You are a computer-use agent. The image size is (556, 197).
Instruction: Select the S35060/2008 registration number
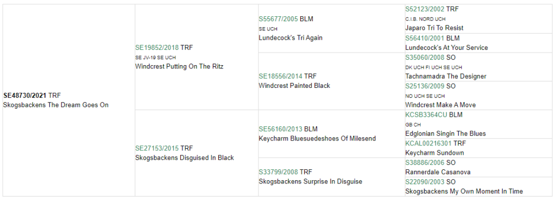tap(425, 57)
